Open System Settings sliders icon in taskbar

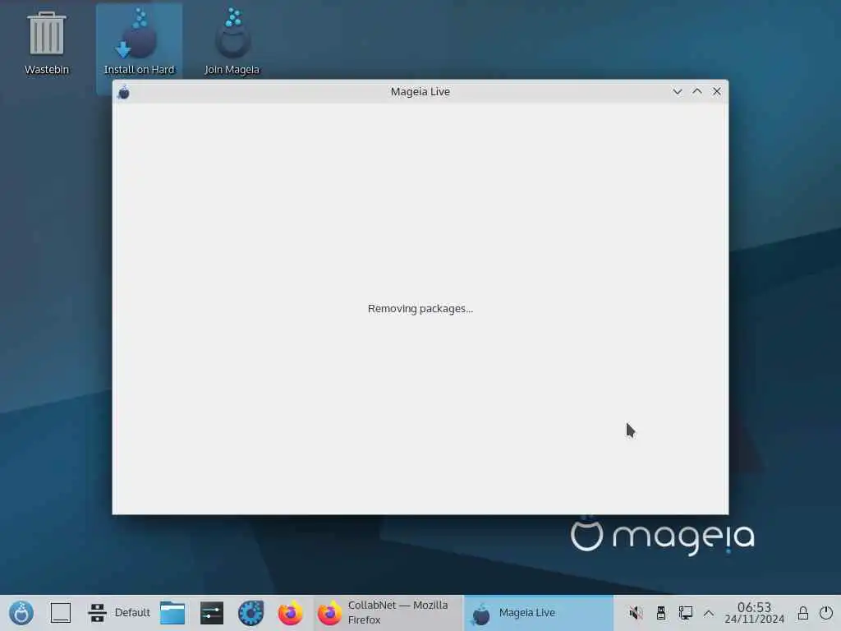(212, 613)
